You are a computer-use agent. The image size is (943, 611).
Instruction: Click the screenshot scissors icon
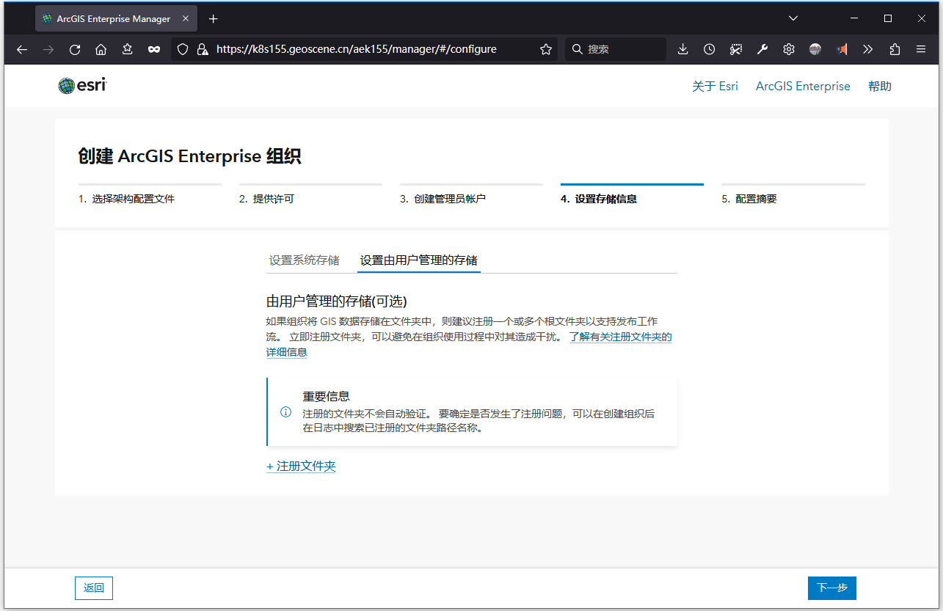[735, 49]
